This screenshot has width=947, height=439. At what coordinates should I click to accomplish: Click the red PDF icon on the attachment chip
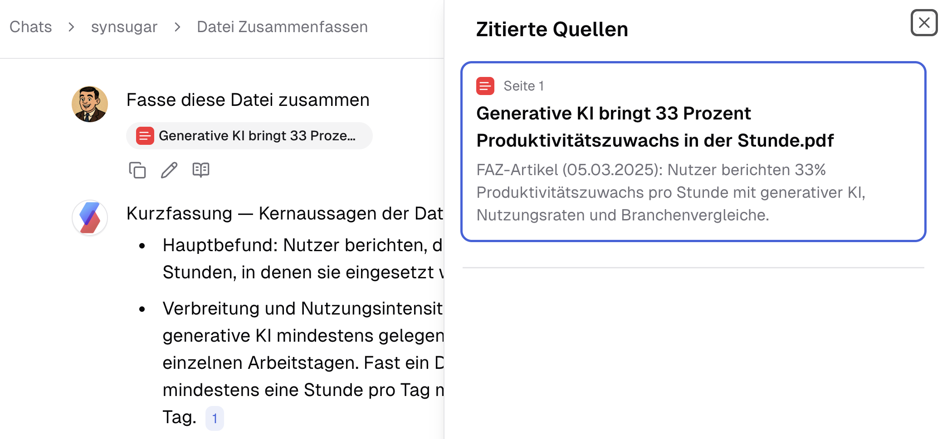coord(145,135)
